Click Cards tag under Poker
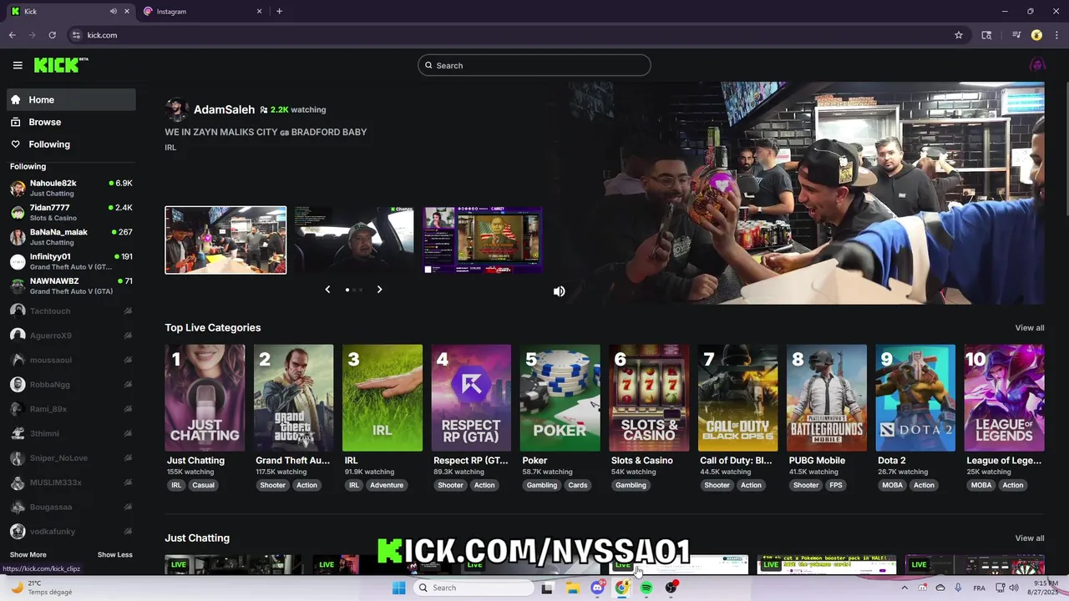1069x601 pixels. [x=578, y=485]
